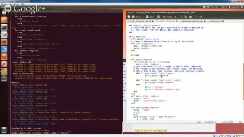This screenshot has height=137, width=244.
Task: Click the Print icon in gedit toolbar
Action: pos(159,17)
